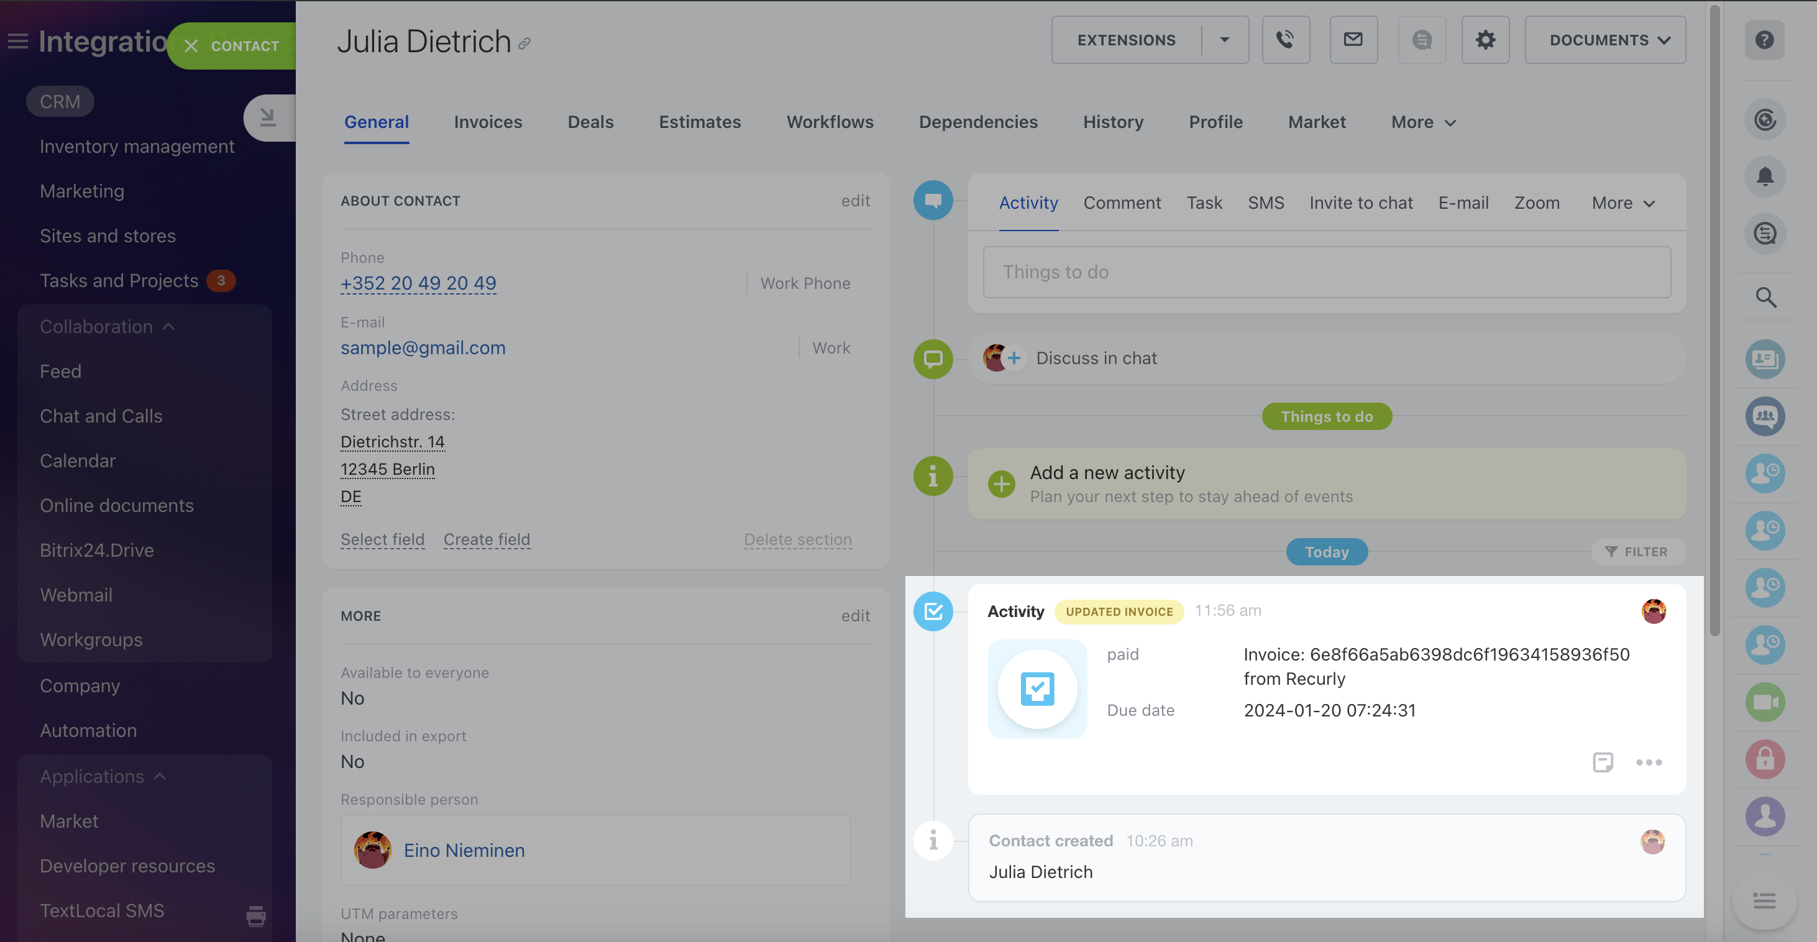Click the green video camera sidebar icon
Screen dimensions: 1817x942
[1765, 702]
